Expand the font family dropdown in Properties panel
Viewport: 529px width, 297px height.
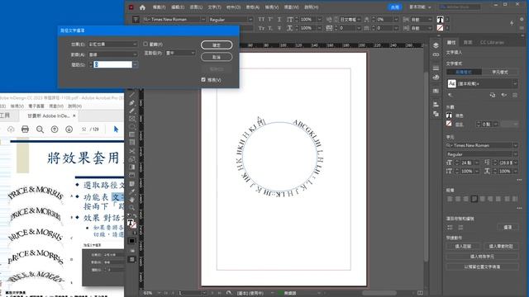516,145
